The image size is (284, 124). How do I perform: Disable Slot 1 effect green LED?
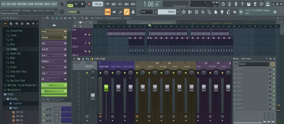[274, 69]
